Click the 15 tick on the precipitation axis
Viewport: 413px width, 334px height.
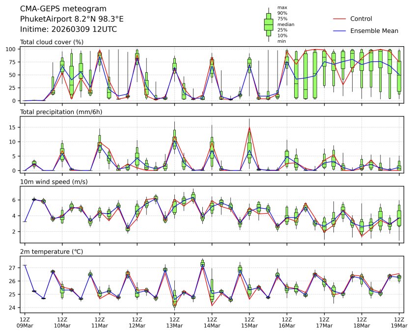pos(14,127)
